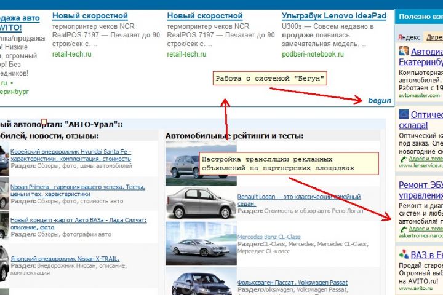Click Автомобильные рейтинги и тесты heading
This screenshot has height=295, width=443.
coord(234,136)
